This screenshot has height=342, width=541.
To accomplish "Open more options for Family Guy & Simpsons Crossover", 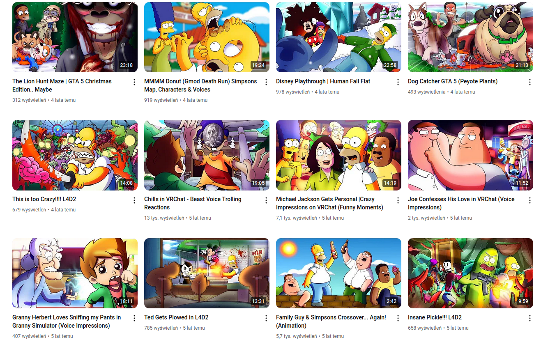I will [x=398, y=318].
